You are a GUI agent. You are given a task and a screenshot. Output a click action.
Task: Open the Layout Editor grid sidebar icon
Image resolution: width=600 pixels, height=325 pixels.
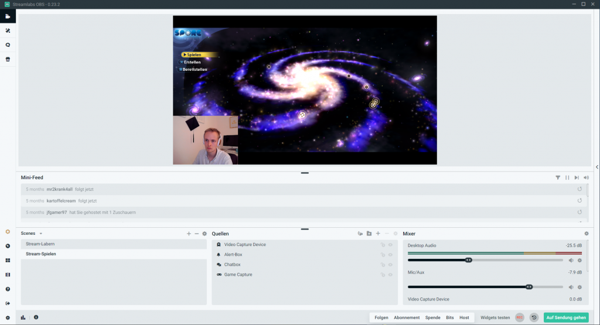tap(8, 261)
